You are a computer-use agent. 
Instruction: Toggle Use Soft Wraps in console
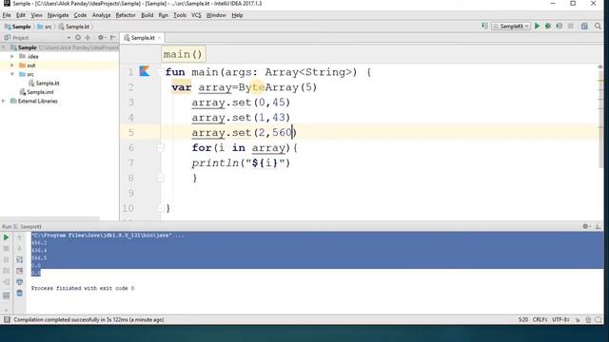[x=19, y=259]
